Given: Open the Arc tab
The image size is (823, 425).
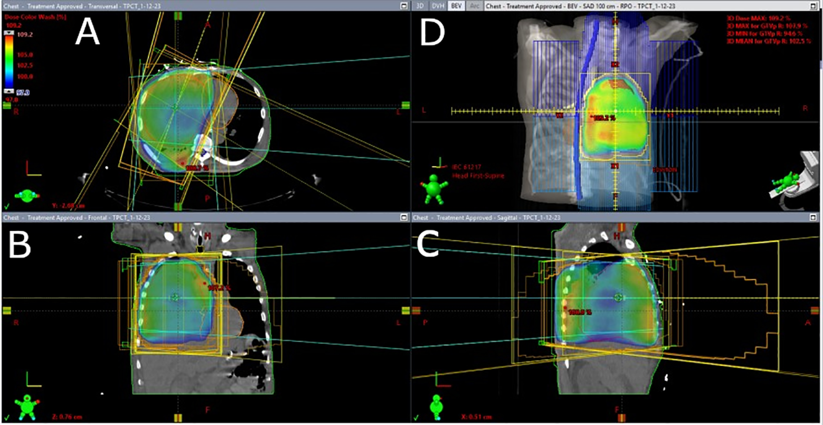Looking at the screenshot, I should click(474, 6).
